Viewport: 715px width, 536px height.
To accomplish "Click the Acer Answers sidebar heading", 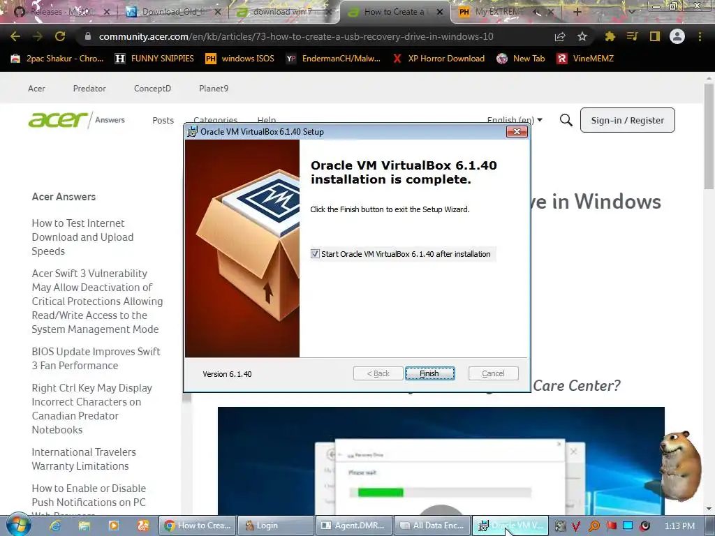I will click(64, 196).
